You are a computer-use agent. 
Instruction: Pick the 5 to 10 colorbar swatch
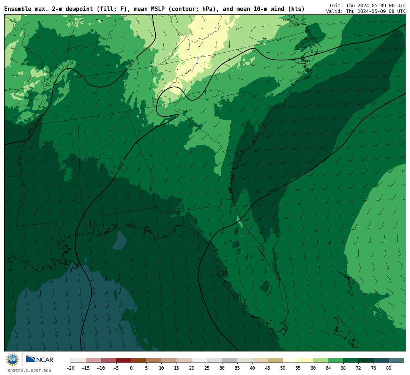coord(154,361)
